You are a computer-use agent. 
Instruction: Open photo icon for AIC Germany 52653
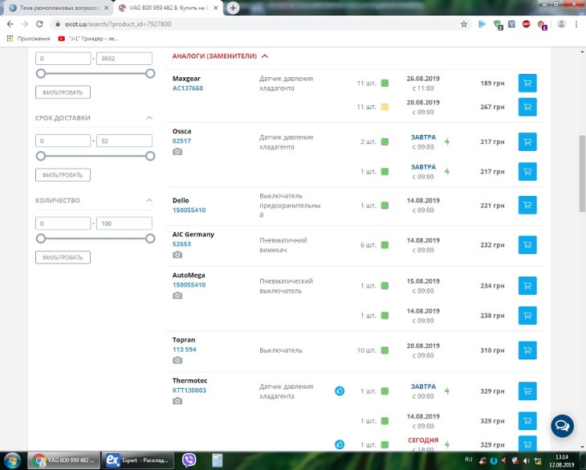tap(177, 255)
